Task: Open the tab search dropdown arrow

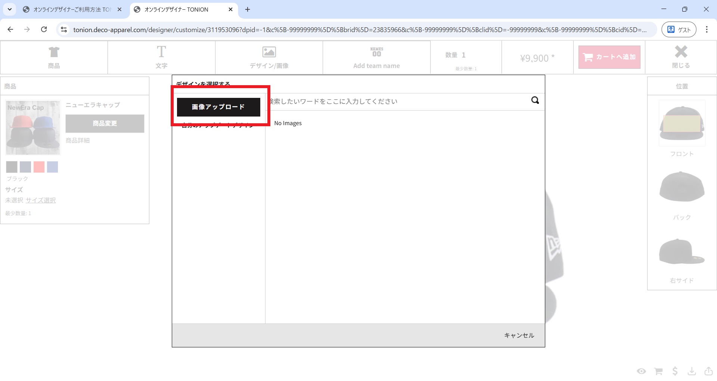Action: tap(10, 10)
